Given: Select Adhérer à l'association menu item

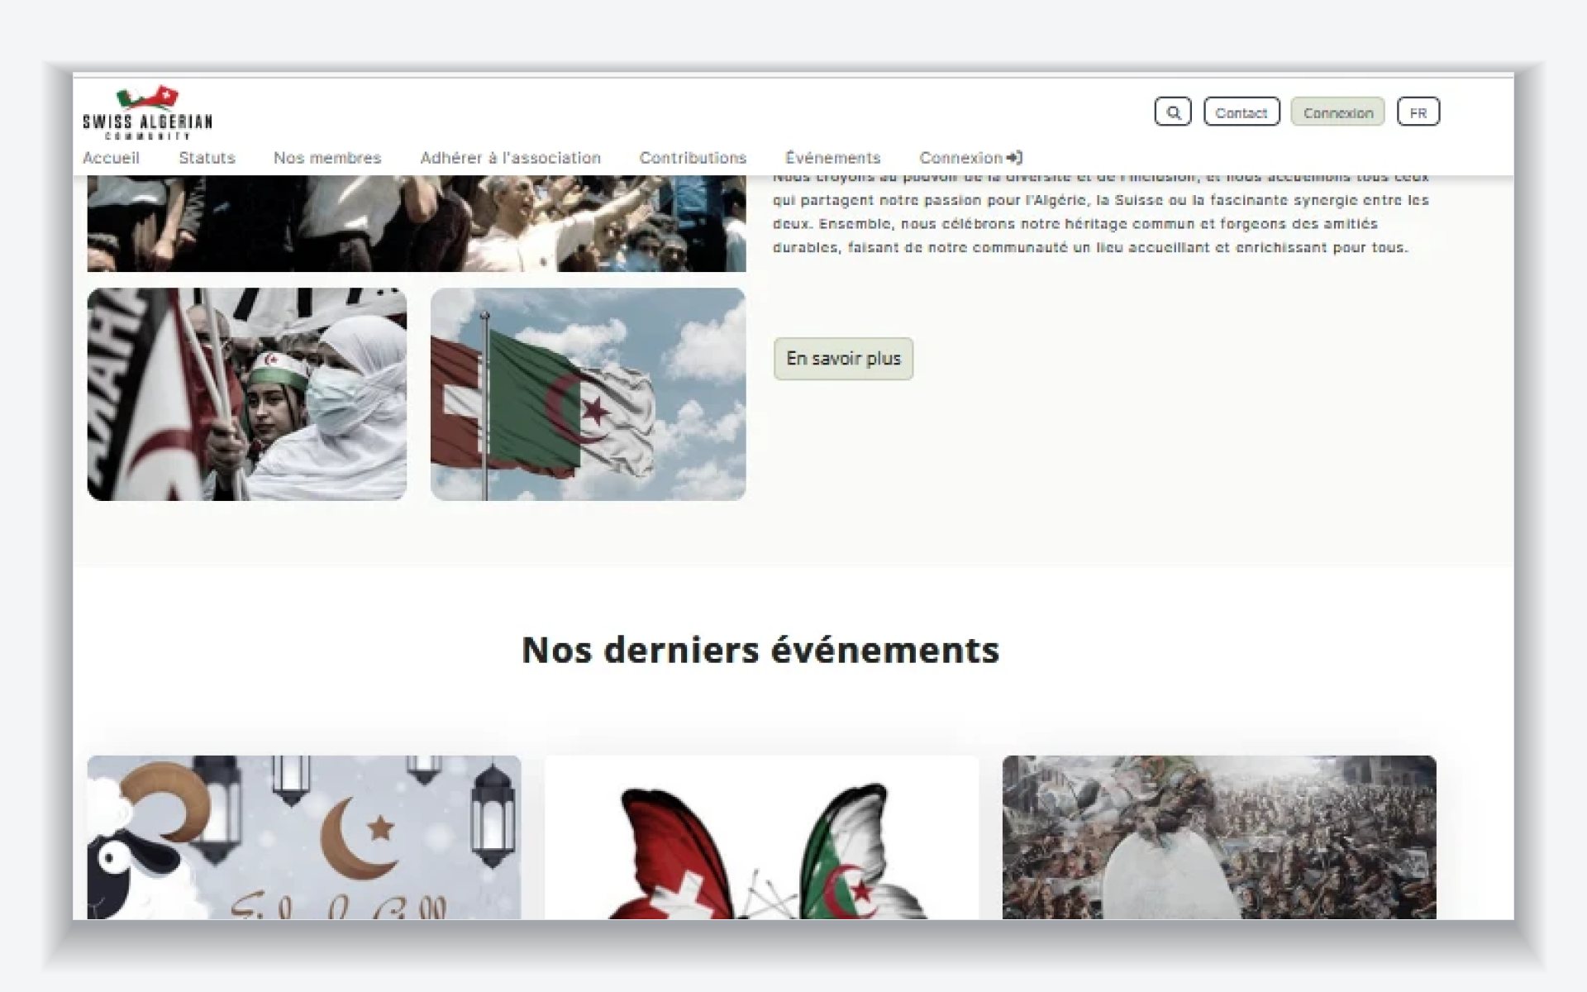Looking at the screenshot, I should (510, 158).
